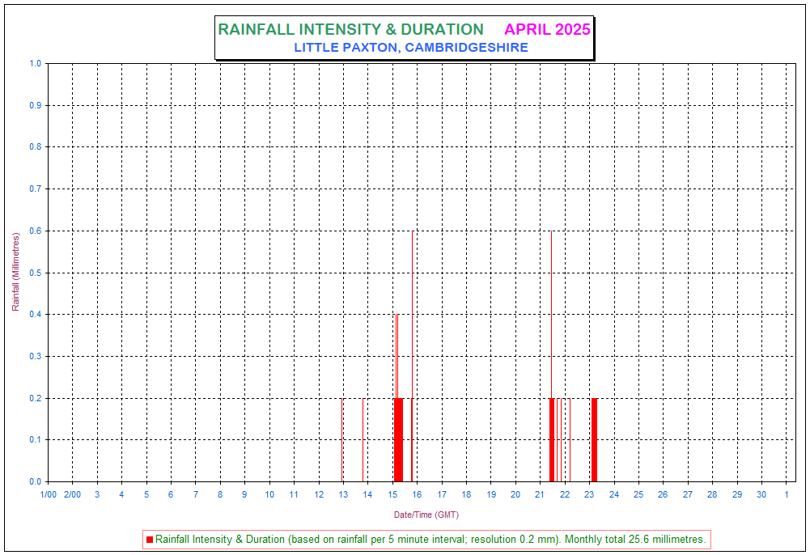Click the x-axis date label 22
Screen dimensions: 810x555
[565, 494]
